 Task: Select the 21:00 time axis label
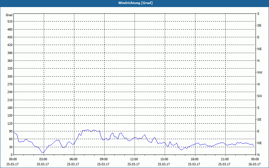tap(225, 159)
